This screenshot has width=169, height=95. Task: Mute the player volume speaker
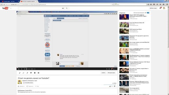pyautogui.click(x=25, y=69)
